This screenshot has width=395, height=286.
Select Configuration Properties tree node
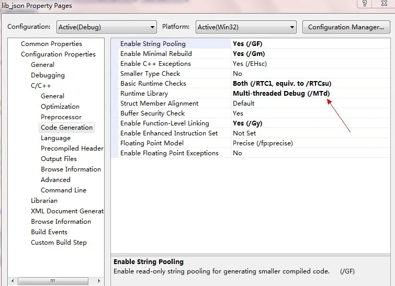click(x=58, y=54)
